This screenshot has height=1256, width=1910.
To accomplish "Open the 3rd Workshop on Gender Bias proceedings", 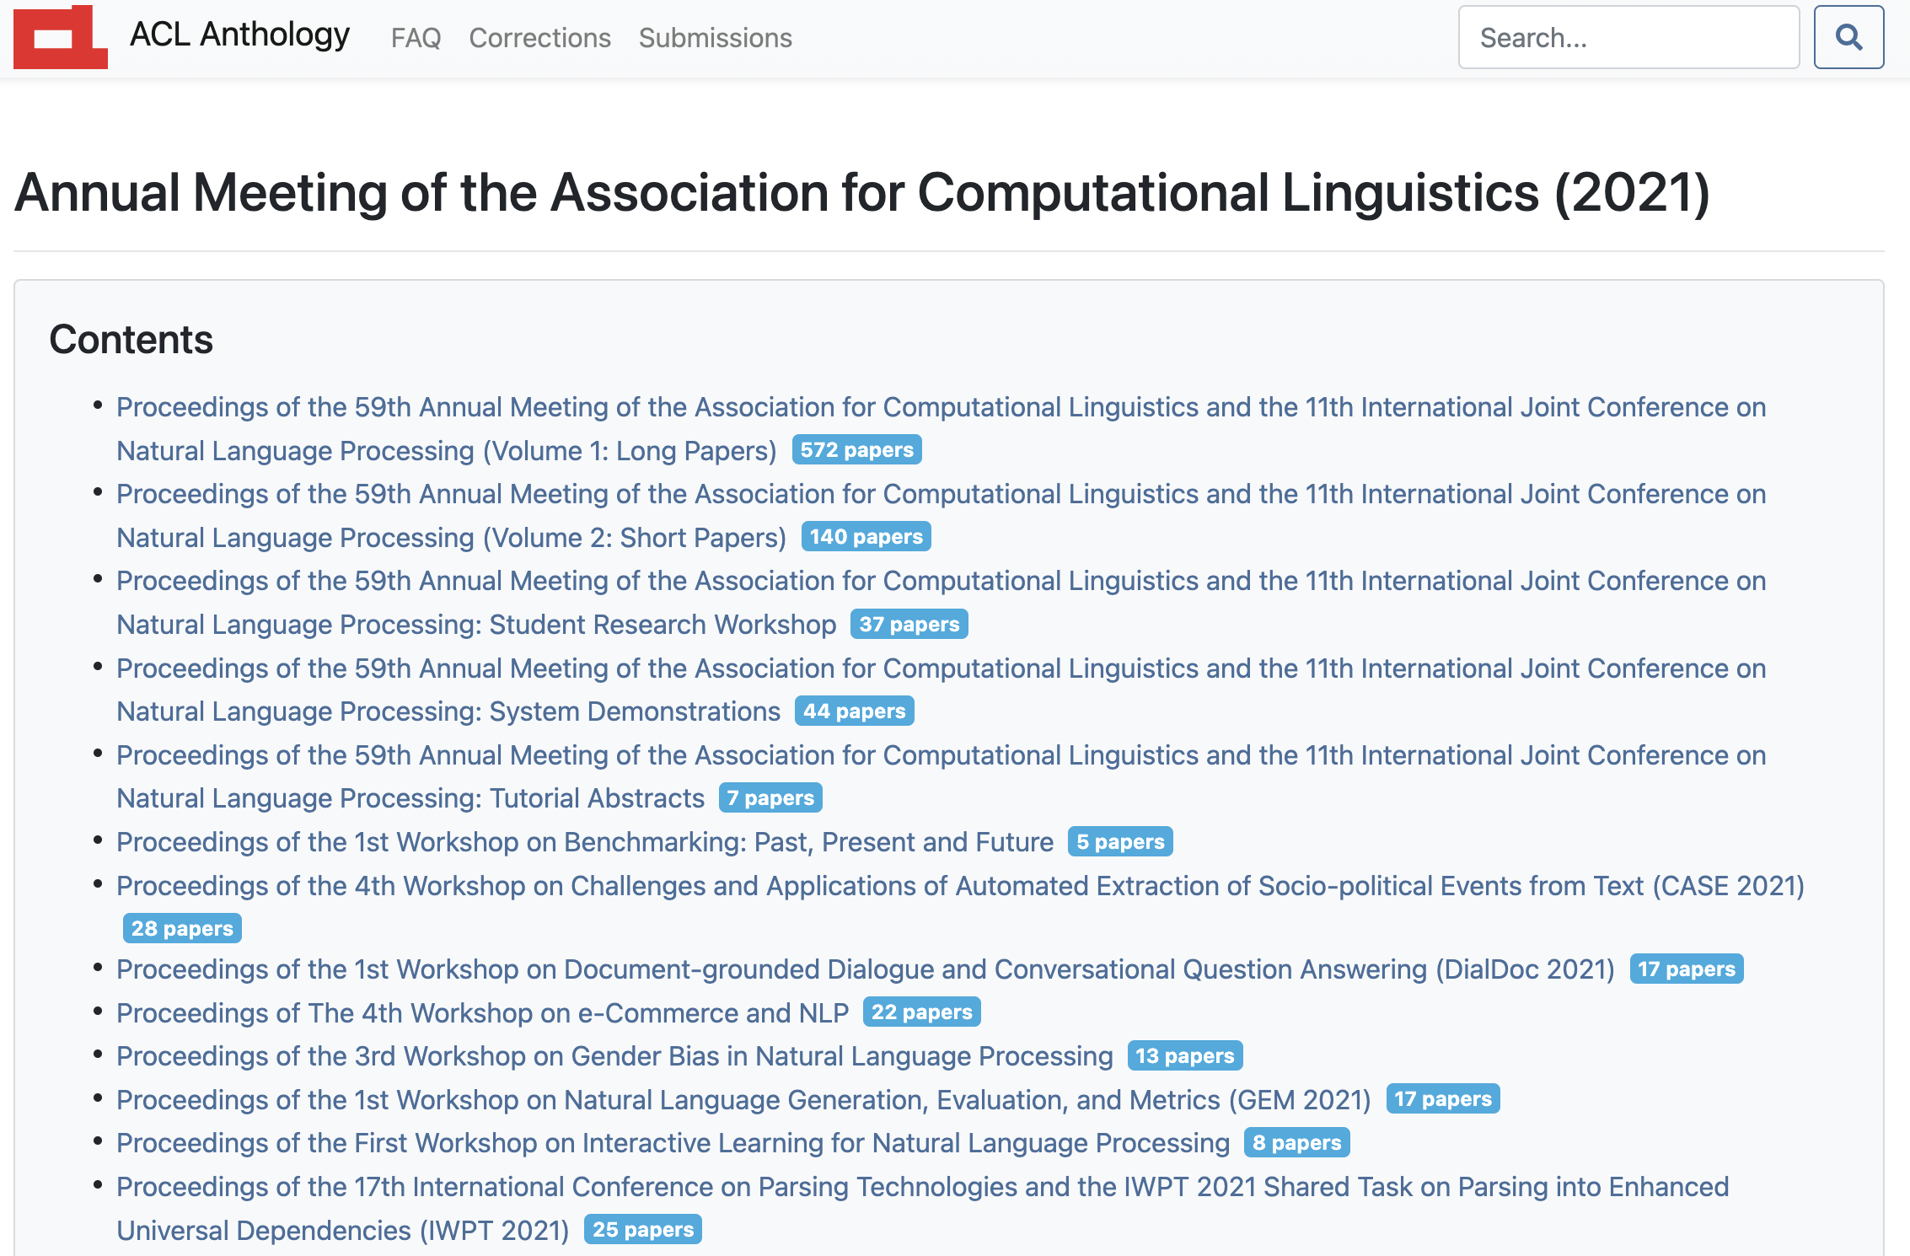I will click(x=614, y=1055).
